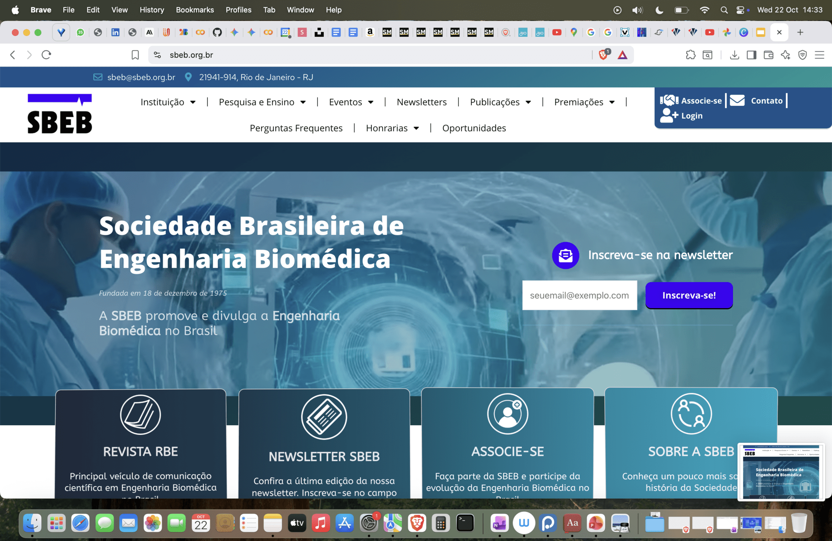Open the macOS Control Center toggles icon
Viewport: 832px width, 541px height.
(x=740, y=10)
